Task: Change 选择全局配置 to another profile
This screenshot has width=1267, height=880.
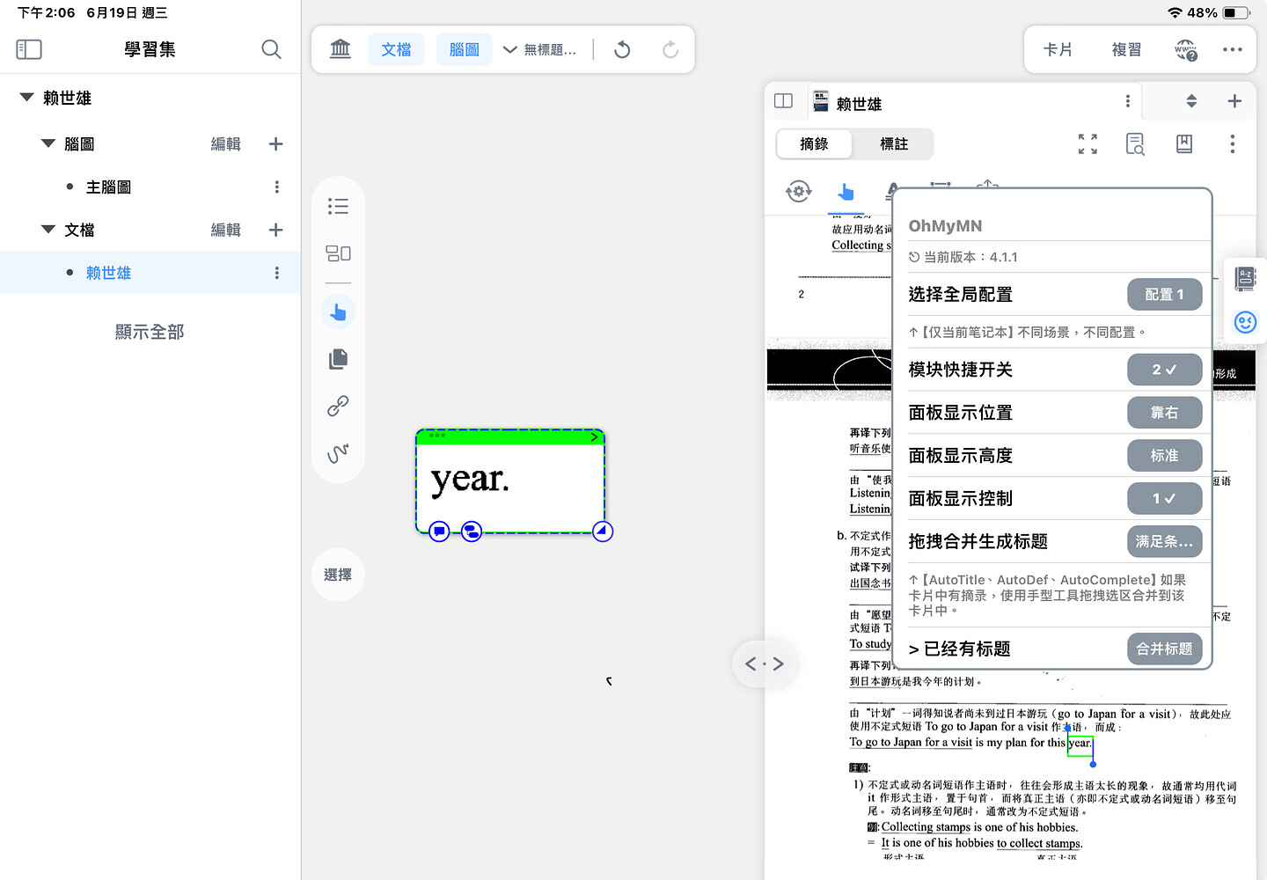Action: (1164, 295)
